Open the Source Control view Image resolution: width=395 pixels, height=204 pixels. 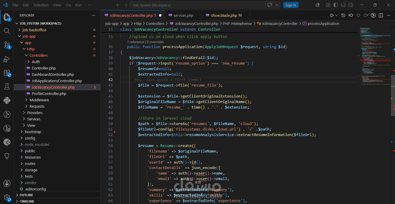(7, 45)
